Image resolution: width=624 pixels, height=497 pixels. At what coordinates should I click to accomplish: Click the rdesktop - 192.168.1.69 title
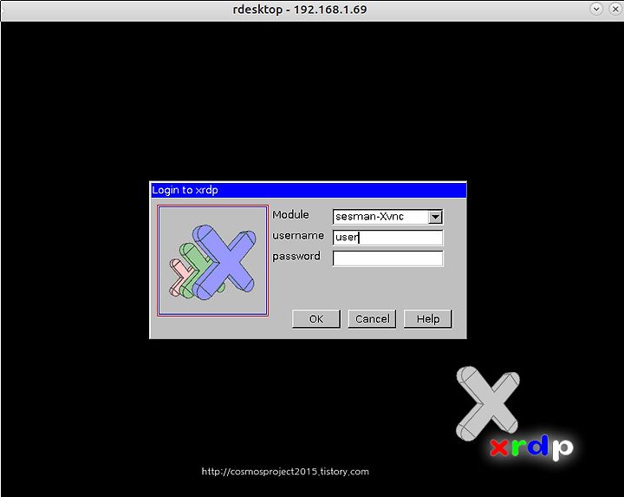click(x=300, y=10)
